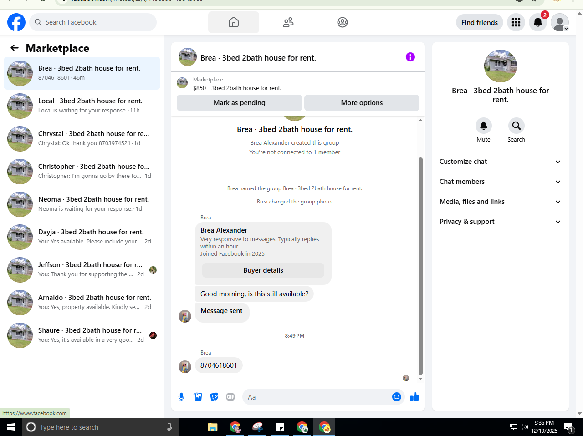Mute this conversation bell icon
Image resolution: width=583 pixels, height=436 pixels.
click(x=484, y=126)
